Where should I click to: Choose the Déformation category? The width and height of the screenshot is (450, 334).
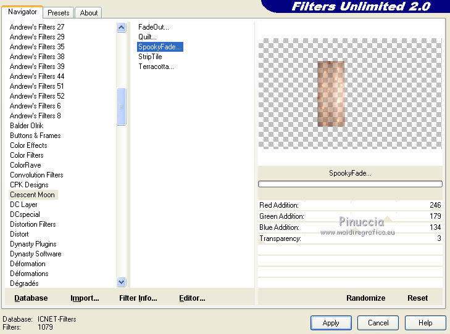[28, 264]
